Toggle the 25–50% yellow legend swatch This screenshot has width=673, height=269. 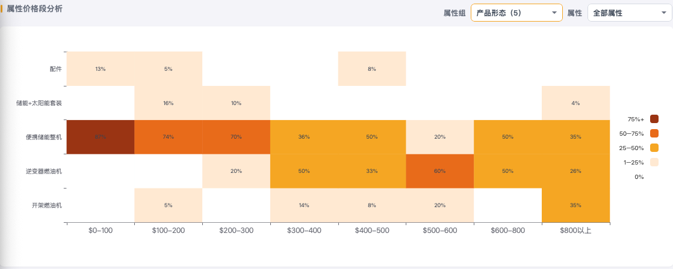[x=654, y=148]
